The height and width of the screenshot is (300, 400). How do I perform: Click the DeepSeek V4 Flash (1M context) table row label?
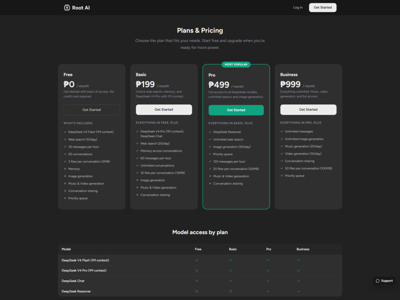[85, 260]
